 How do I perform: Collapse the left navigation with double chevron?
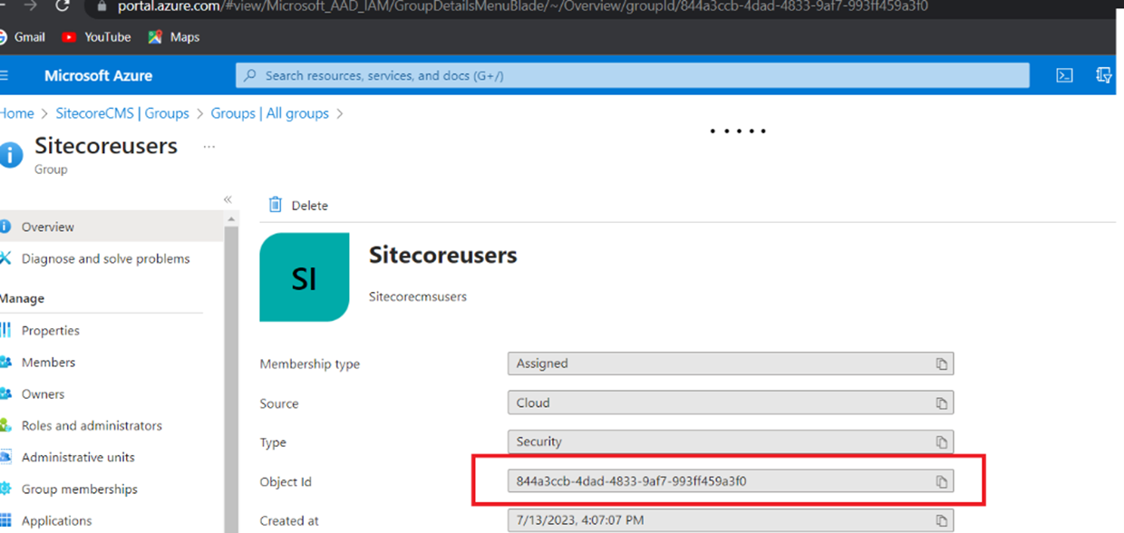pos(228,199)
